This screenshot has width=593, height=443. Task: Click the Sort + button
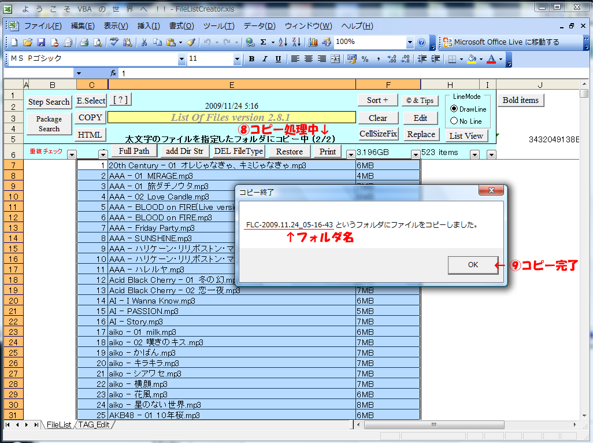(x=377, y=100)
